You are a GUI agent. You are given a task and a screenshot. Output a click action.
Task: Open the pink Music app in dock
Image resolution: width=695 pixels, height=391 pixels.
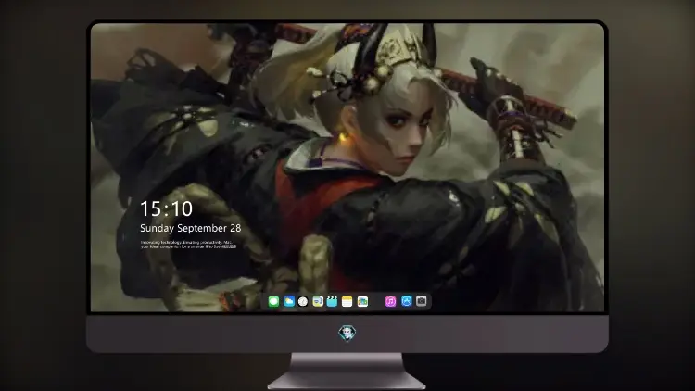tap(390, 301)
